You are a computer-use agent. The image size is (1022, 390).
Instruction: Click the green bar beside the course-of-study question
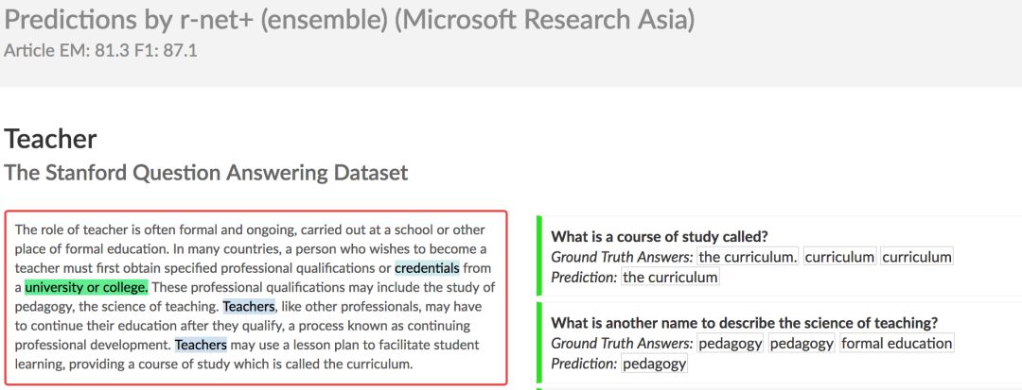click(538, 254)
